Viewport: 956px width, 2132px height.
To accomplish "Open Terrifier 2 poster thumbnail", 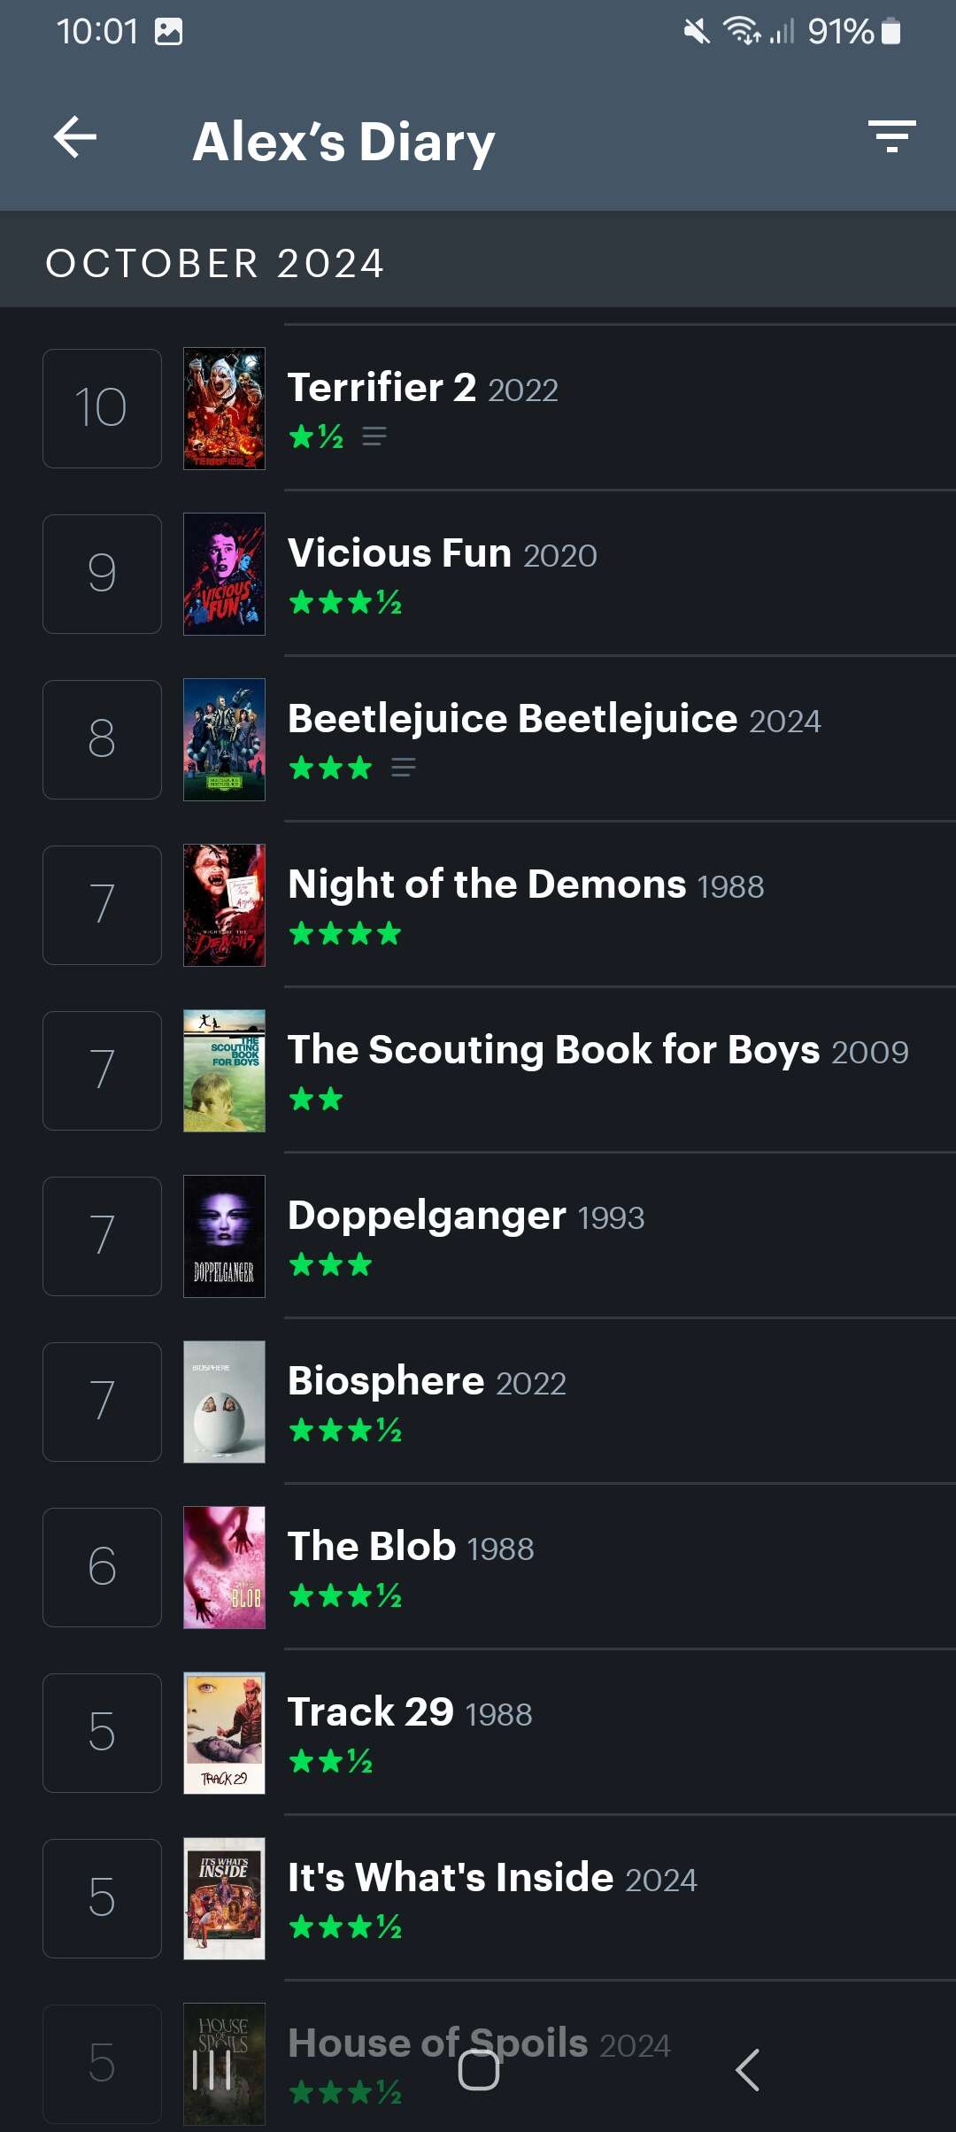I will pyautogui.click(x=224, y=408).
